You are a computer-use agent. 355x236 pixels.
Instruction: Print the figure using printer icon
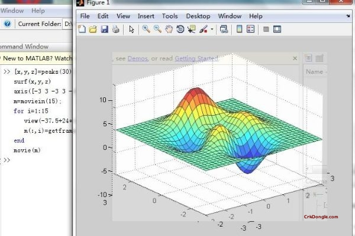(x=116, y=29)
